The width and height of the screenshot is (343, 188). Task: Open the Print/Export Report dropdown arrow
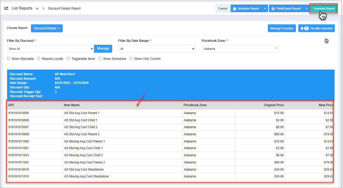click(306, 8)
